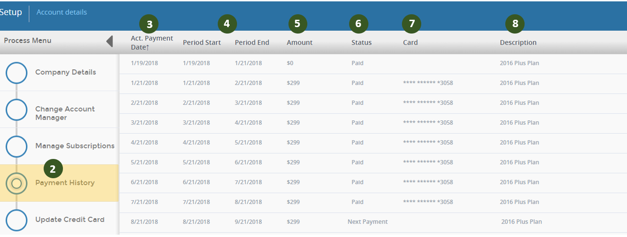Click the Company Details step circle

(x=17, y=72)
